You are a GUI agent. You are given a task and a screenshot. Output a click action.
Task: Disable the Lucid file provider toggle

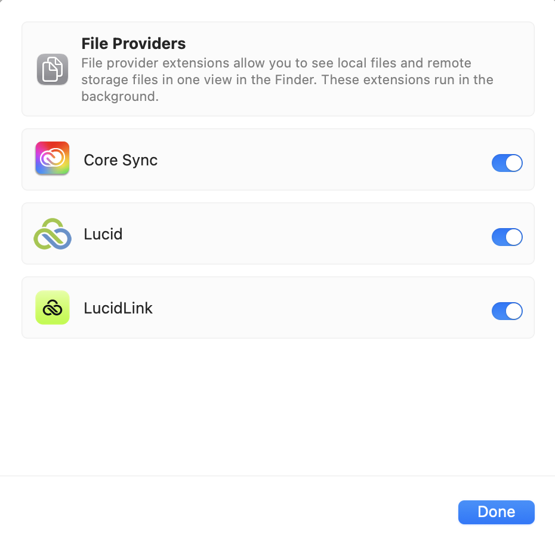tap(507, 237)
